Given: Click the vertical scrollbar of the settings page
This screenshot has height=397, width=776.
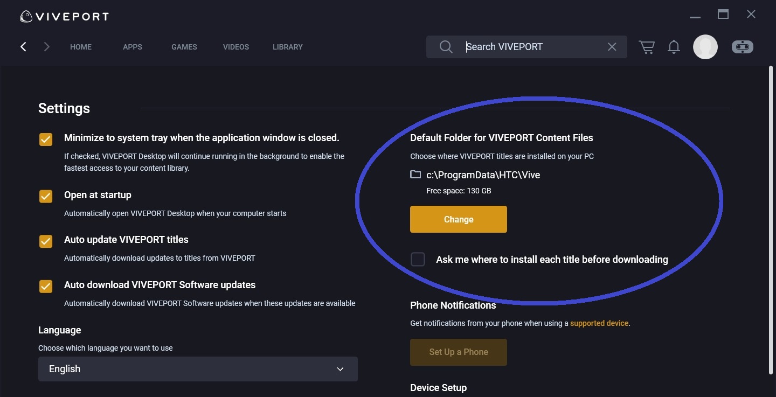Looking at the screenshot, I should [771, 220].
